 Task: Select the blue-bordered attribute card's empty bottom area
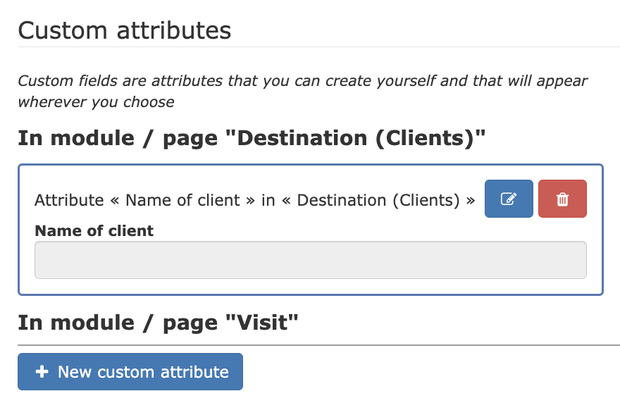click(x=311, y=287)
